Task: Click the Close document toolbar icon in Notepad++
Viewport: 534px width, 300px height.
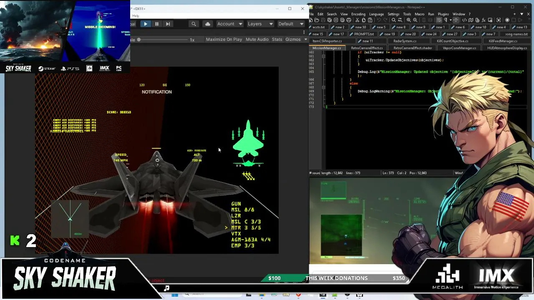Action: click(x=336, y=20)
